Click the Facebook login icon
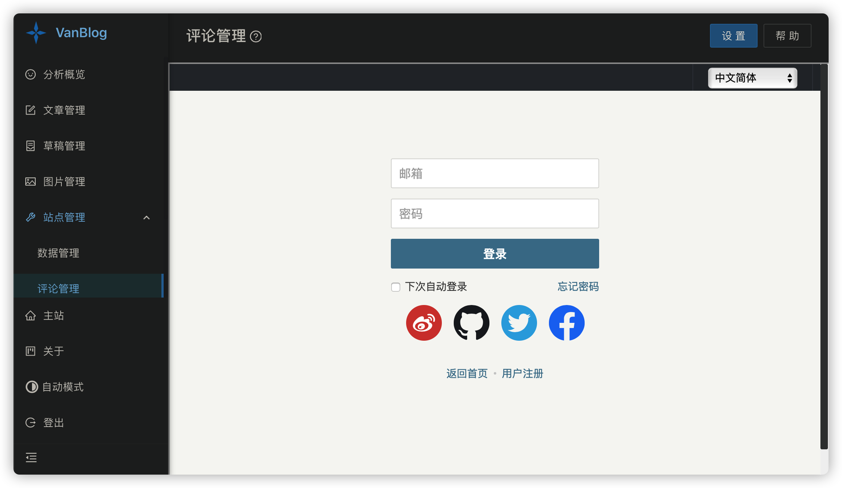The height and width of the screenshot is (488, 842). point(566,322)
